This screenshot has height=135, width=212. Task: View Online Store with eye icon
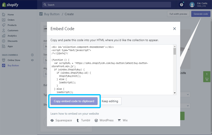pyautogui.click(x=32, y=60)
